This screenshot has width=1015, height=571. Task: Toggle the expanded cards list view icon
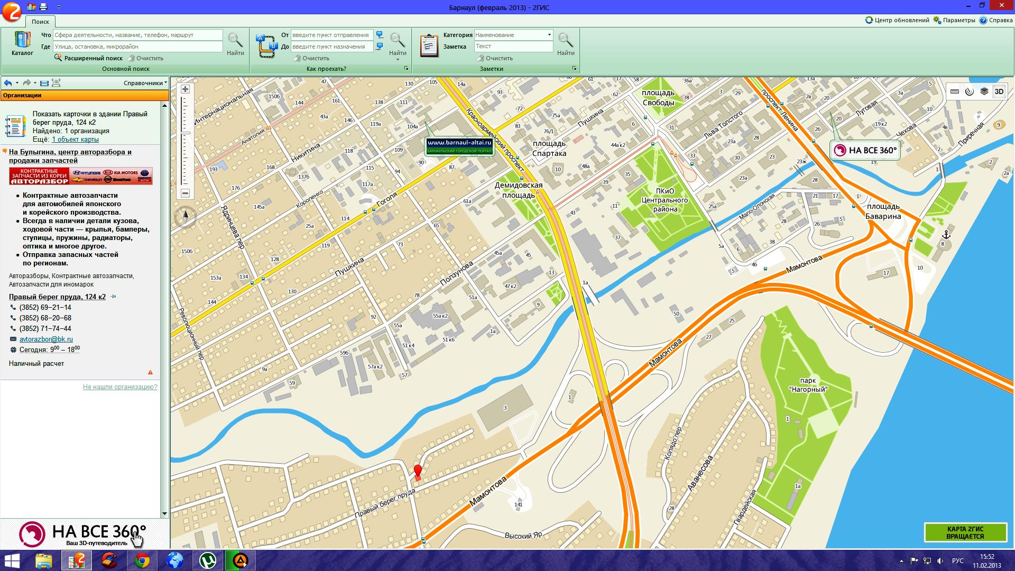click(x=56, y=83)
